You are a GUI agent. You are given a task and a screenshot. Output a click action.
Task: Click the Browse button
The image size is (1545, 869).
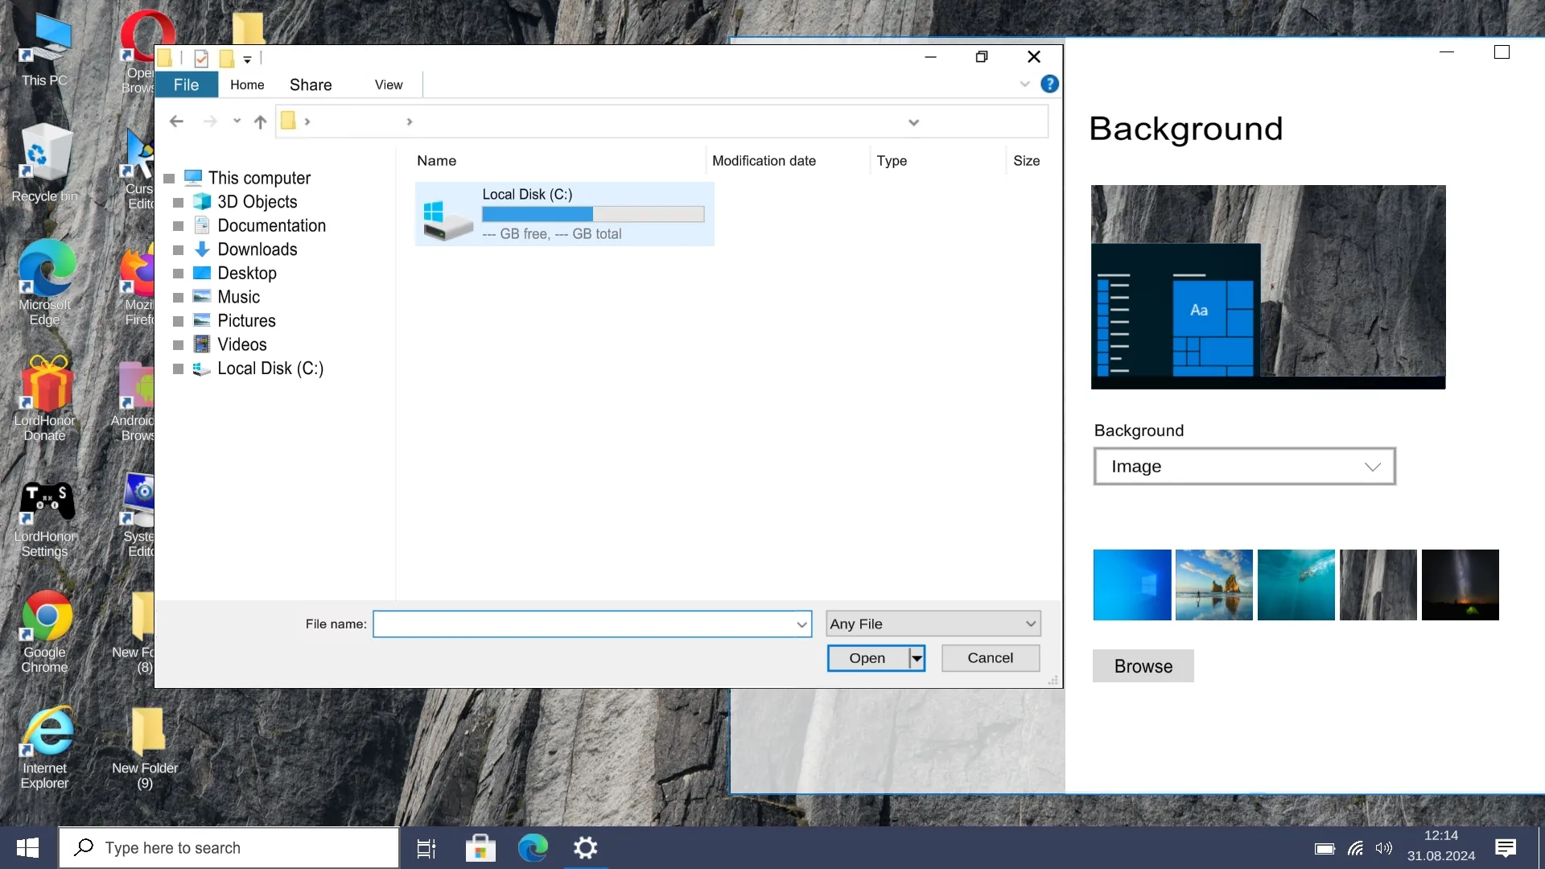tap(1143, 666)
